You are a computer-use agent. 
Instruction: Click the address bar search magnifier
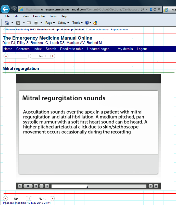click(x=143, y=9)
